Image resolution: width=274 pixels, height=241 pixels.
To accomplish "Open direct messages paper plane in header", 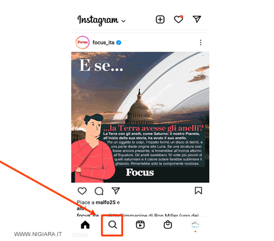I will coord(197,19).
